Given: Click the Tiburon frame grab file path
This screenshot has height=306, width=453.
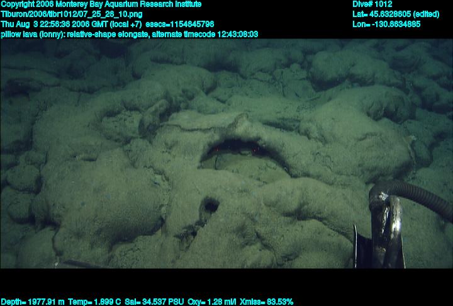Looking at the screenshot, I should point(71,14).
